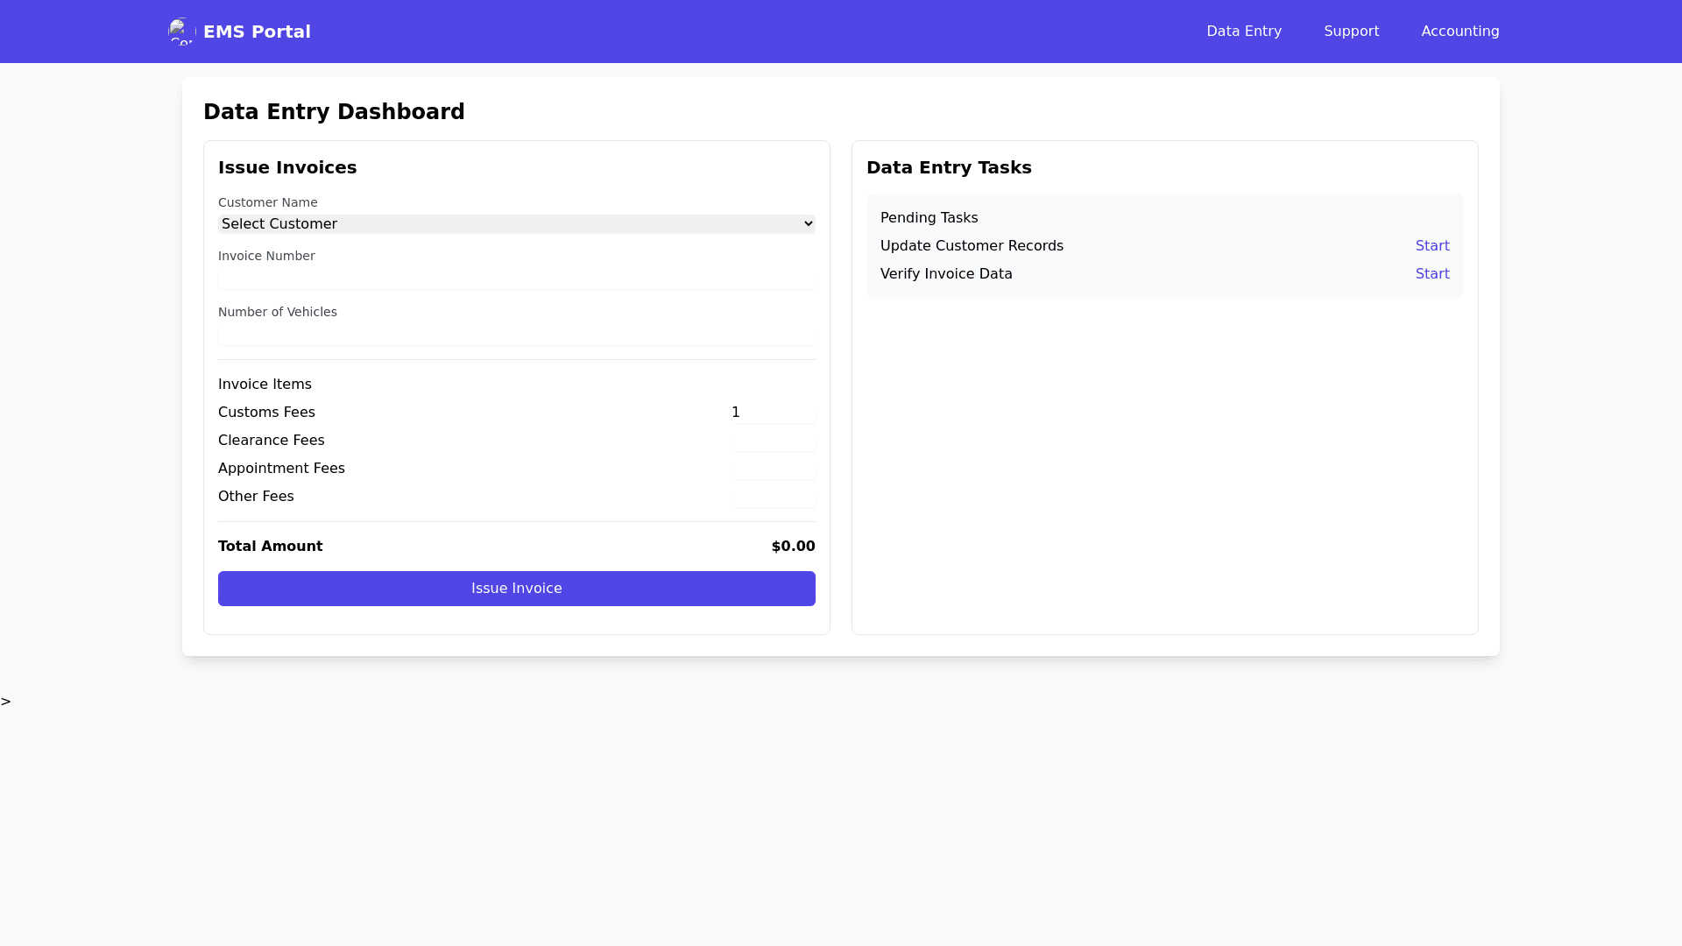This screenshot has height=946, width=1682.
Task: Click the EMS Portal logo icon
Action: pos(181,32)
